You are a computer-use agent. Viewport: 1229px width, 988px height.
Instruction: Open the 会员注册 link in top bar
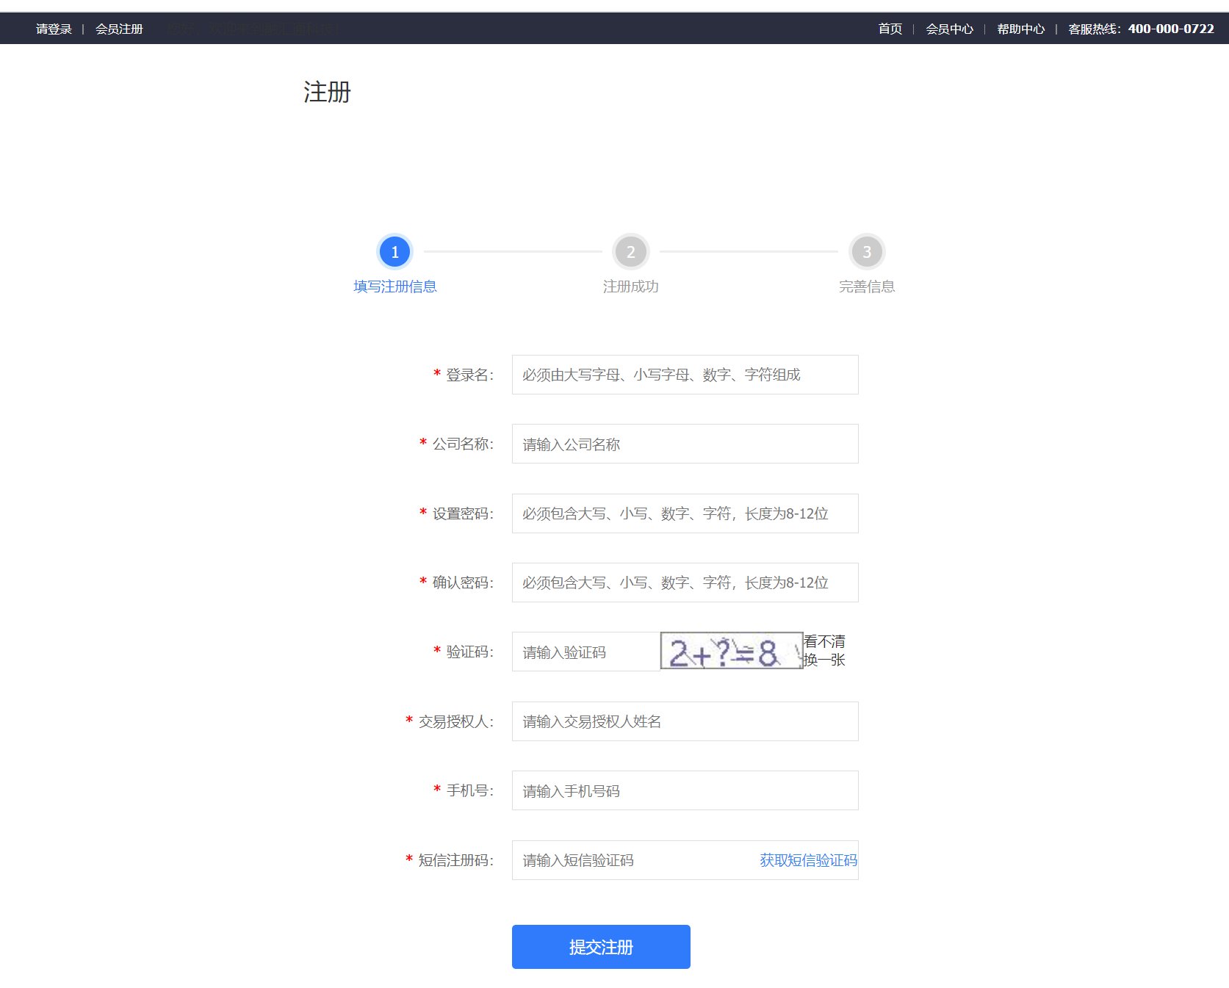119,29
